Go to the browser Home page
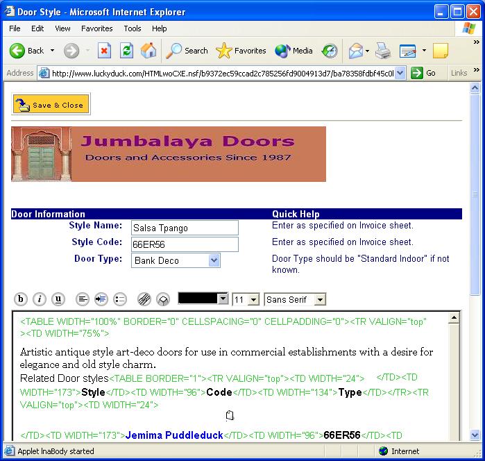485x461 pixels. point(148,51)
